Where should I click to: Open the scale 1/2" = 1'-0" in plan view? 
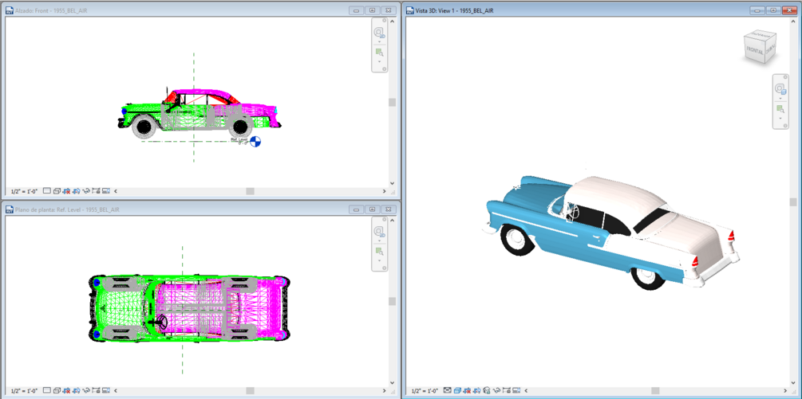(x=24, y=391)
